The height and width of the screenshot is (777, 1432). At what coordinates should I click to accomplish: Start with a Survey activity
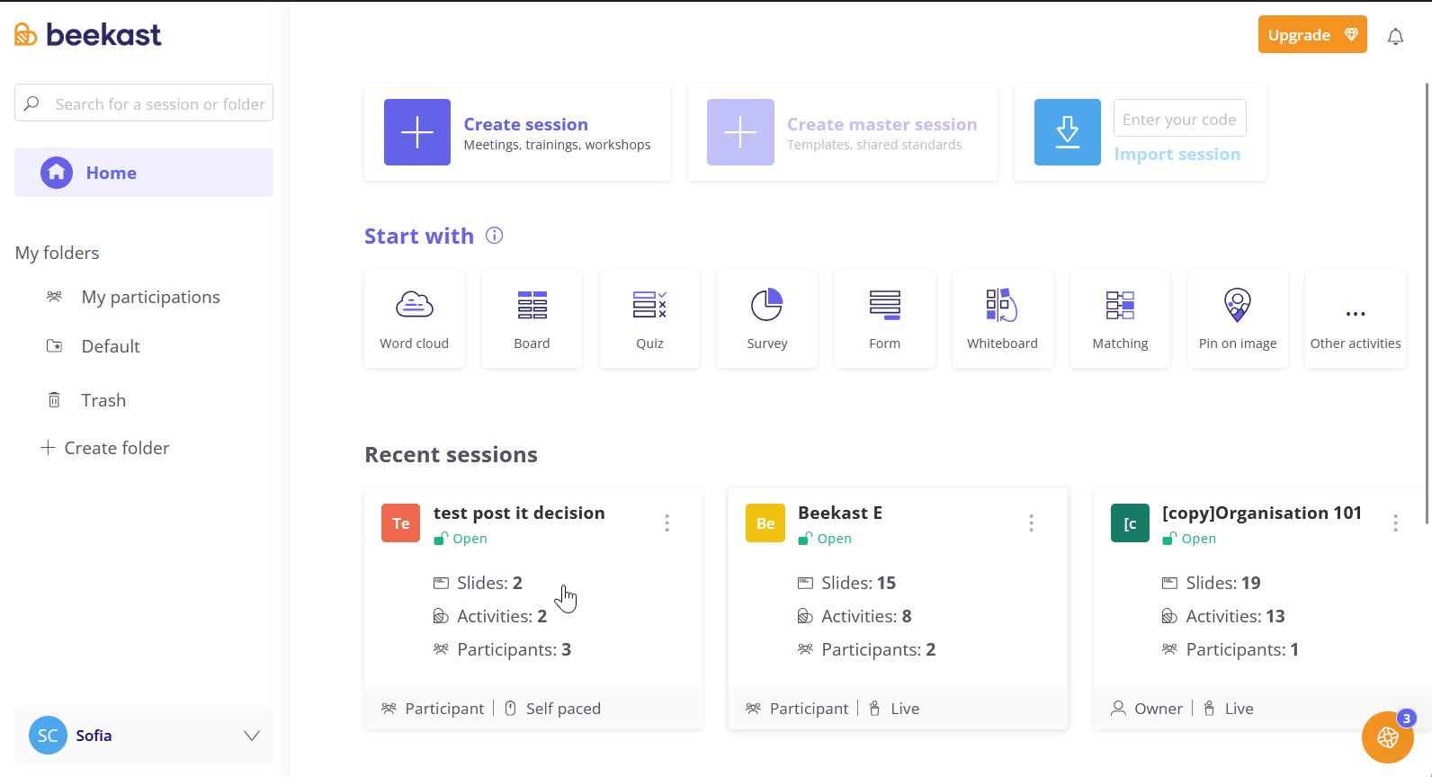[x=767, y=318]
